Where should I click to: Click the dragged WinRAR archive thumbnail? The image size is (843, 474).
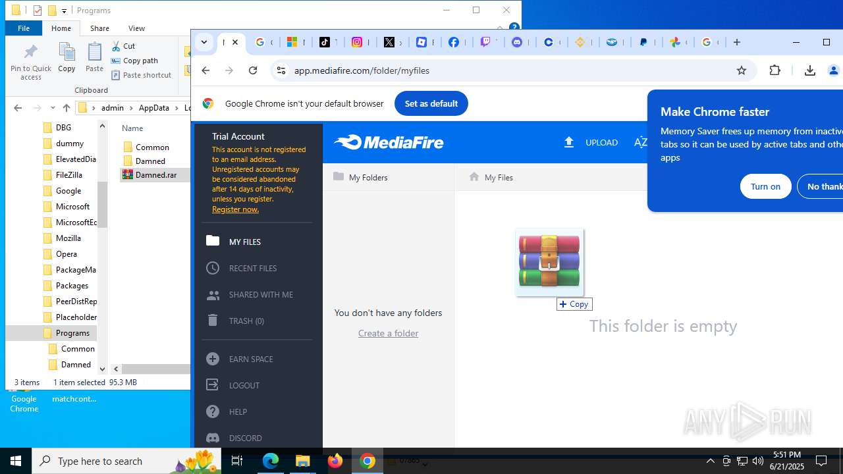(x=549, y=262)
